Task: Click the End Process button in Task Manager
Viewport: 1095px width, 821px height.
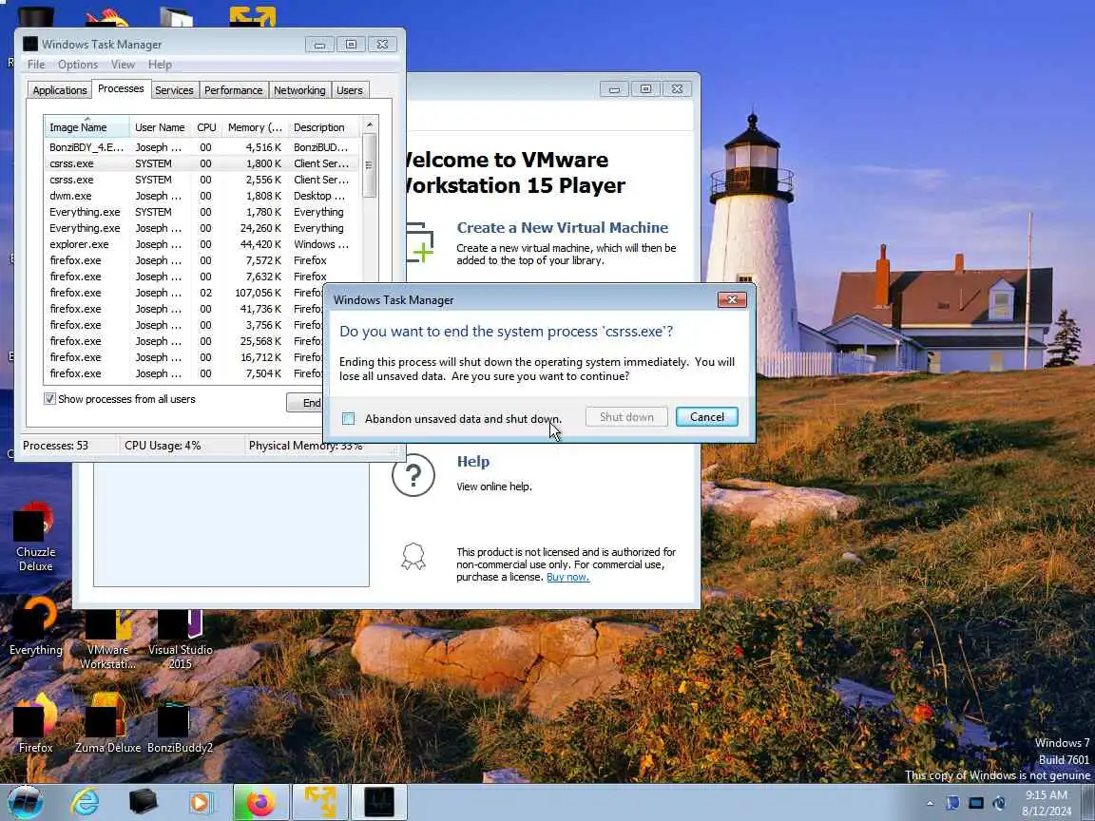Action: tap(307, 403)
